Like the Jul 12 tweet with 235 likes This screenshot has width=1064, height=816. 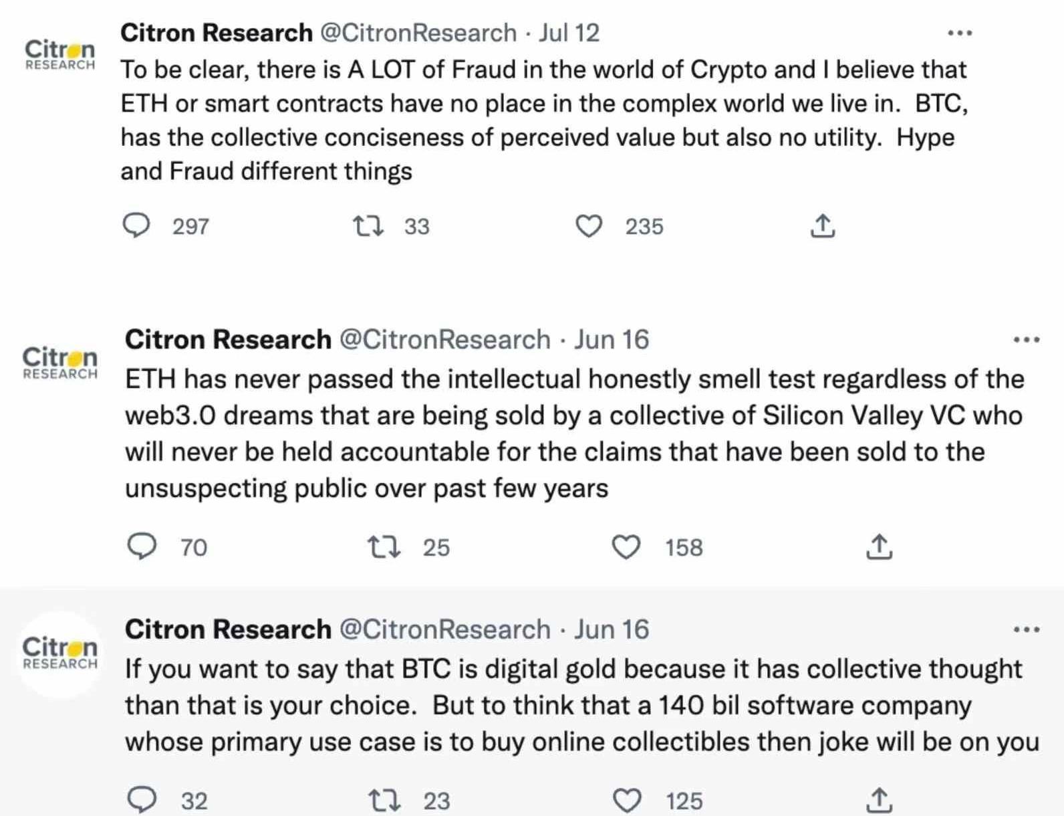click(x=589, y=226)
